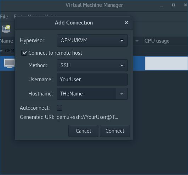The image size is (188, 175).
Task: Click the new virtual machine toolbar icon
Action: pos(6,29)
